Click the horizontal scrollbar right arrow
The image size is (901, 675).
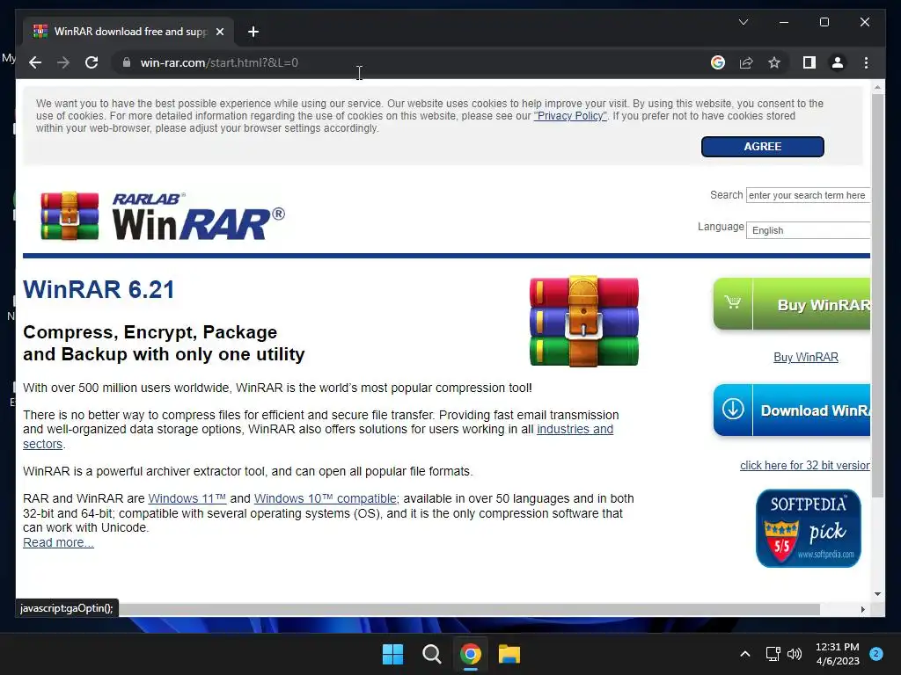pyautogui.click(x=862, y=610)
